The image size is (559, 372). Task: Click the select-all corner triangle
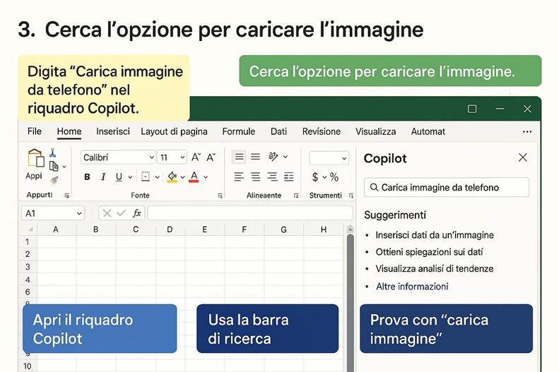click(30, 229)
